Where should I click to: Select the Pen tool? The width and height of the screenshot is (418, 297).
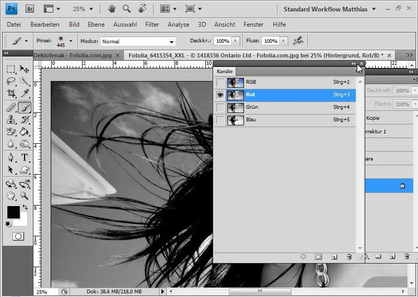[x=10, y=157]
